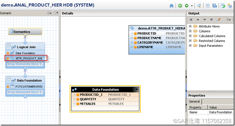The width and height of the screenshot is (235, 126).
Task: Expand the Input Parameters folder
Action: [190, 46]
